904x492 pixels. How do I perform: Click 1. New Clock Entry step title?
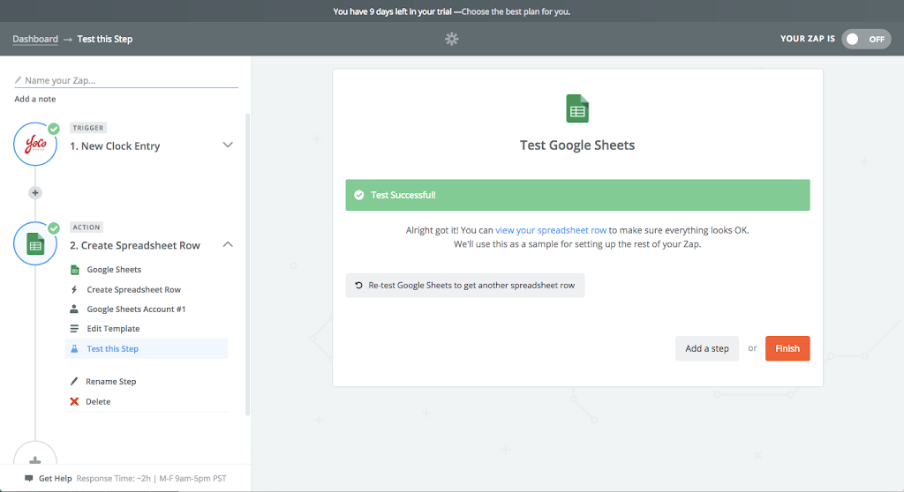(115, 146)
